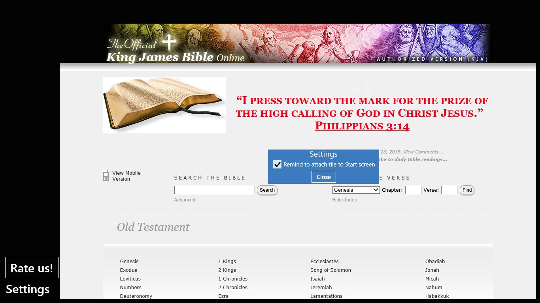Viewport: 540px width, 303px height.
Task: Open the book selection dropdown showing Genesis
Action: tap(355, 190)
